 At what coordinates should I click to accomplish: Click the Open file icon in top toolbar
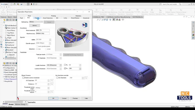(x=15, y=4)
